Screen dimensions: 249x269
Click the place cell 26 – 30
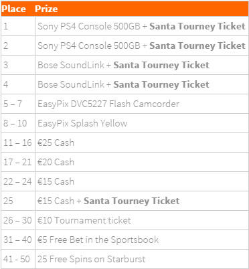tap(17, 220)
